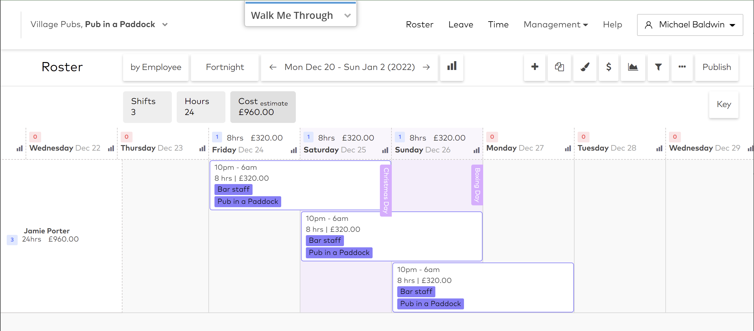Open the area chart icon
The height and width of the screenshot is (331, 754).
(x=633, y=67)
